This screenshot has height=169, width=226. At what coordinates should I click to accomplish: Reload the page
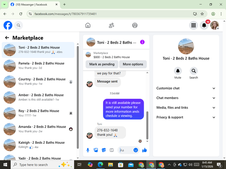(21, 14)
